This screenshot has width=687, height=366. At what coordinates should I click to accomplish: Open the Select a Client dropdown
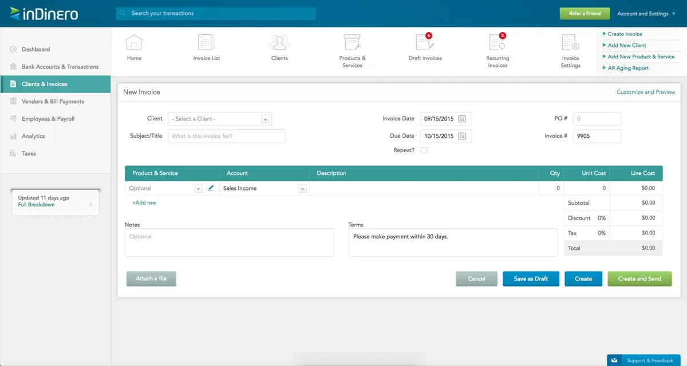coord(220,119)
